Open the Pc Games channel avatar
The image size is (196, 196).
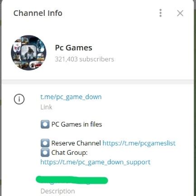tap(29, 53)
